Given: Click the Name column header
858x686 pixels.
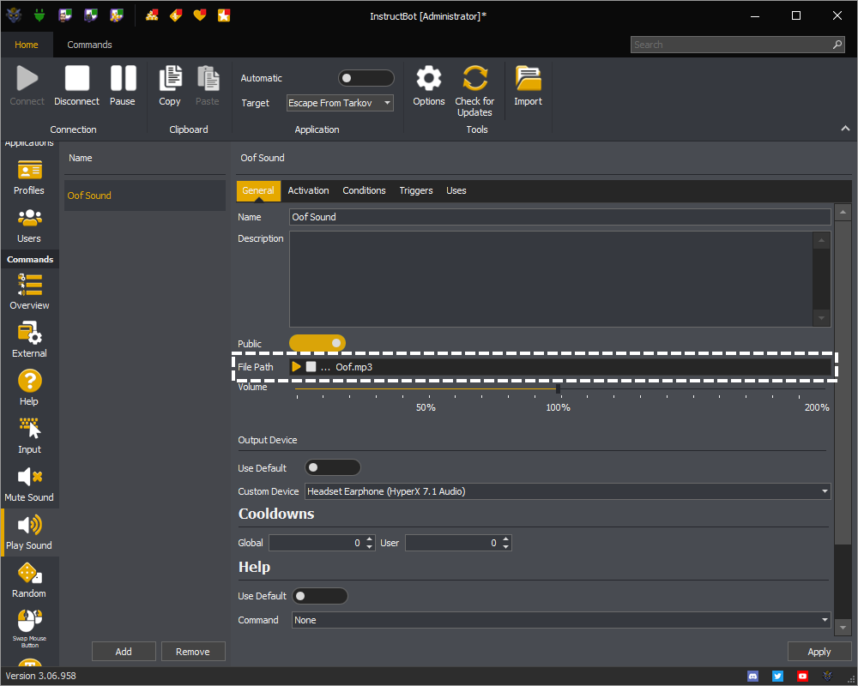Looking at the screenshot, I should (x=81, y=158).
